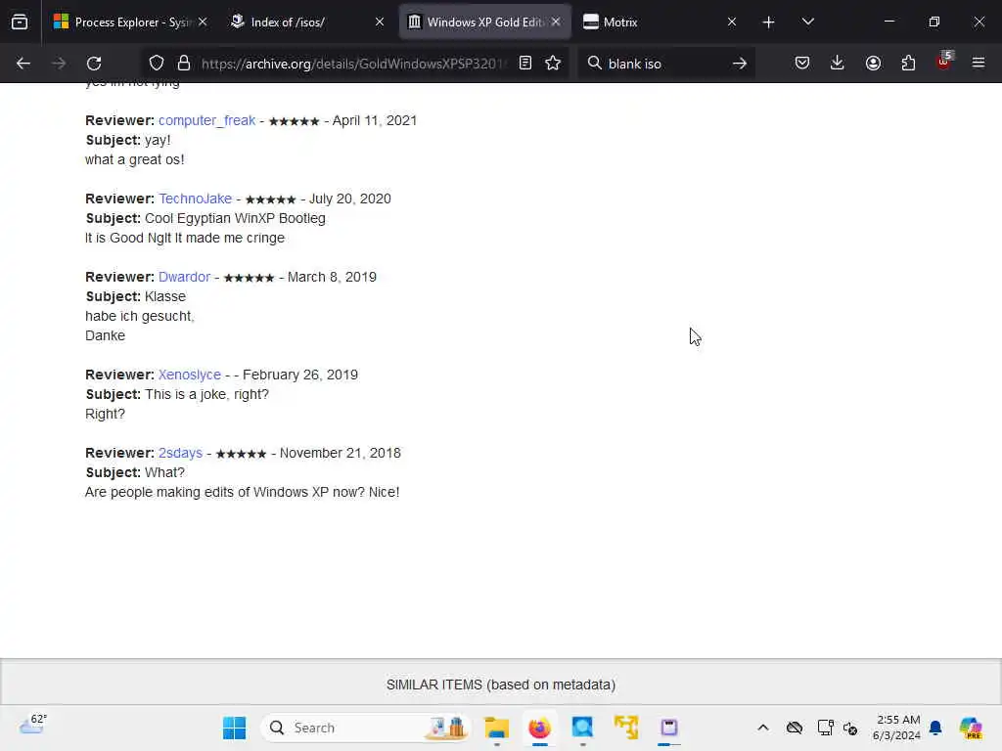1002x751 pixels.
Task: Open tracking protection shield icon
Action: coord(156,64)
